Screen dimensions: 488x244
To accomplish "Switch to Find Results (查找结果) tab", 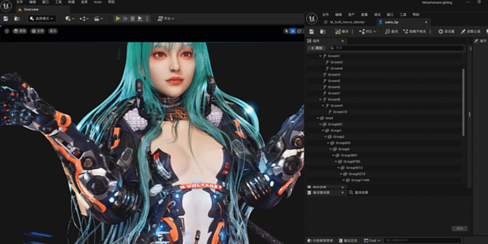I will coord(359,193).
